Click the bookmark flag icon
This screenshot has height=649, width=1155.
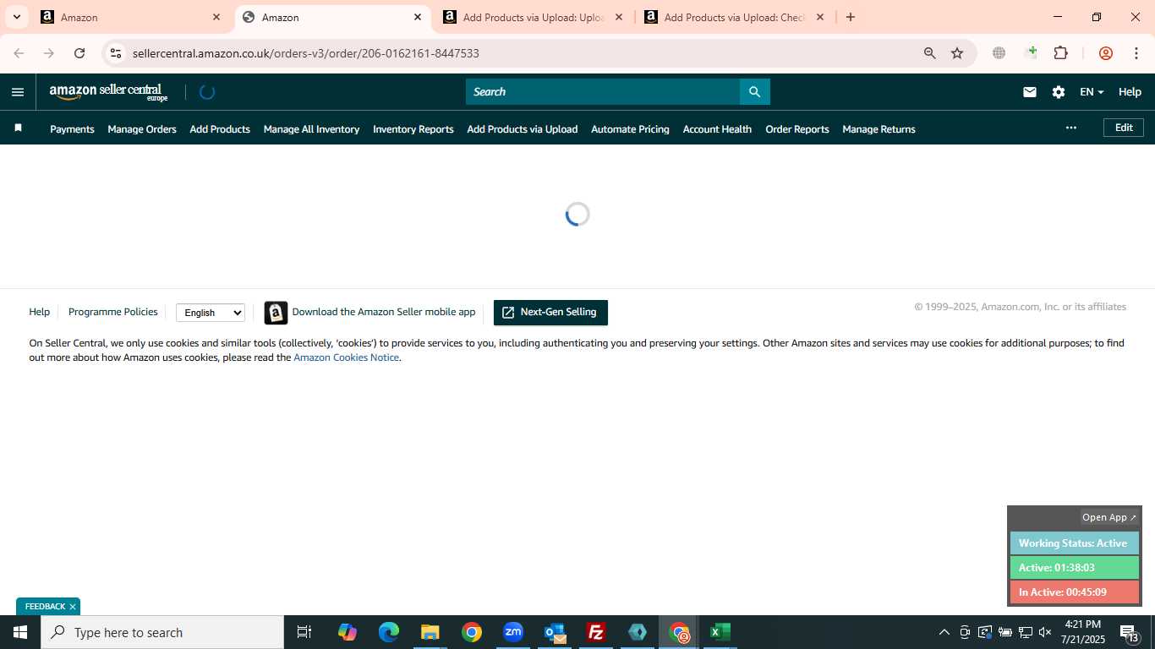[x=18, y=128]
